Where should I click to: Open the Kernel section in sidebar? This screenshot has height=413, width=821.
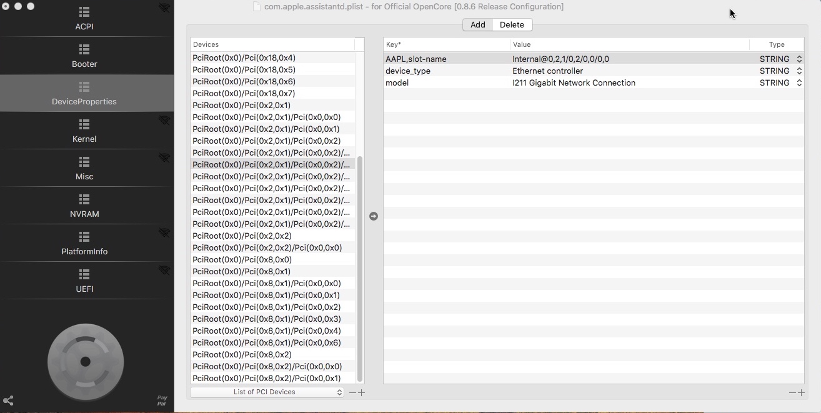coord(84,131)
